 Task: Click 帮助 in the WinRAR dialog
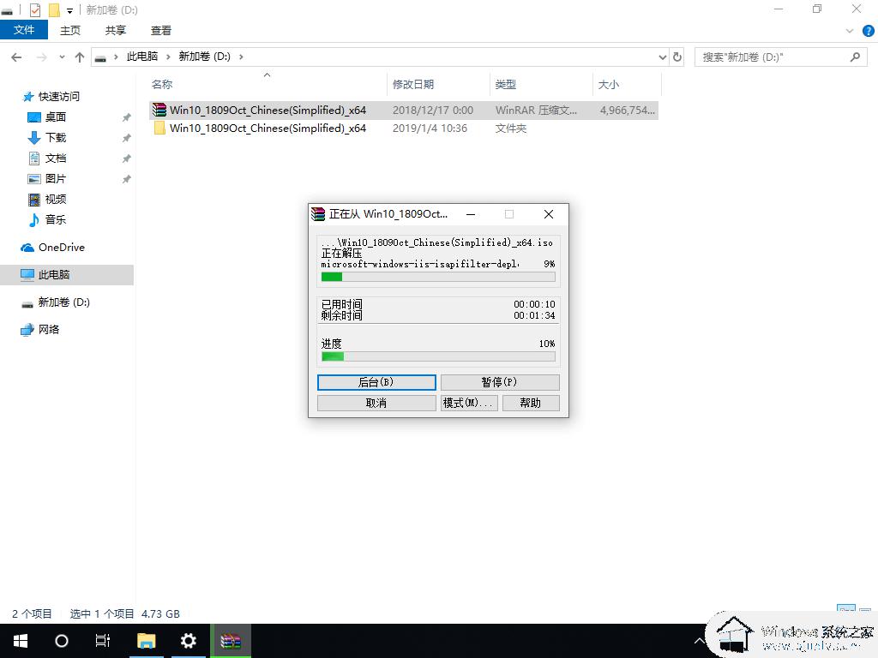tap(530, 403)
